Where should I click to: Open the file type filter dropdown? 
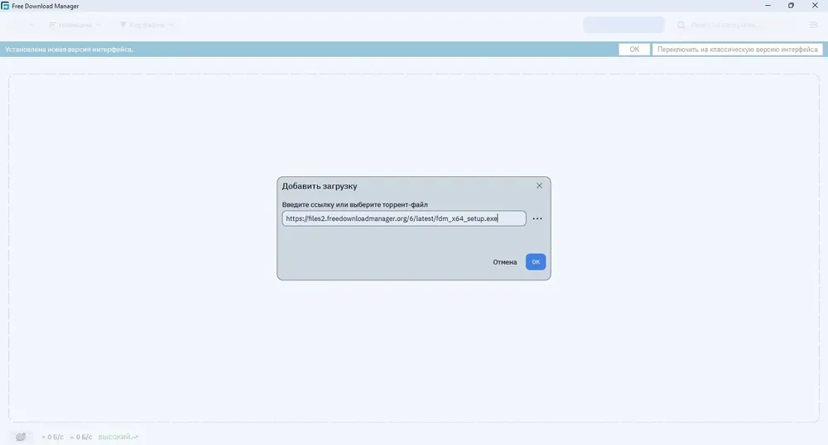(147, 25)
